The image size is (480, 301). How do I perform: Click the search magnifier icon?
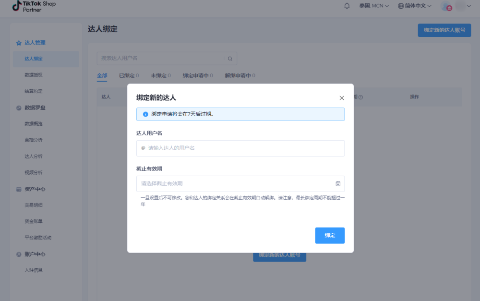point(229,58)
